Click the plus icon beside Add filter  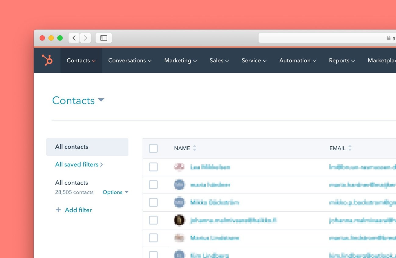[58, 210]
